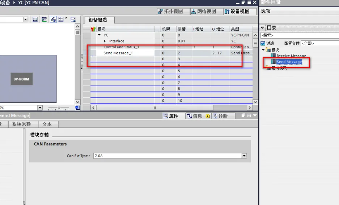
Task: Select the 设备视图 device view tab
Action: click(237, 12)
